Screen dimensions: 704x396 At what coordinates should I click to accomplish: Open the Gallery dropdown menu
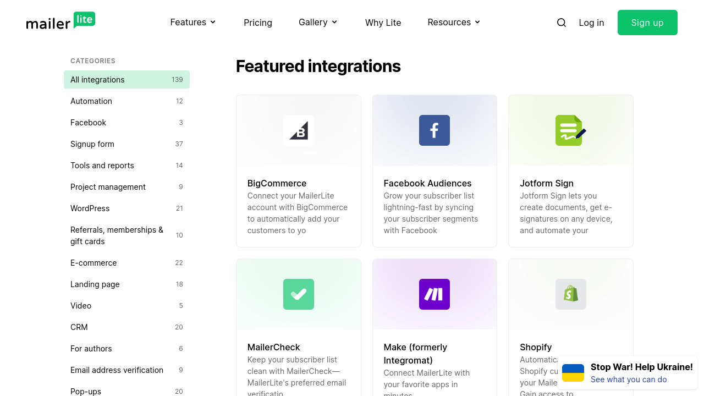[317, 23]
